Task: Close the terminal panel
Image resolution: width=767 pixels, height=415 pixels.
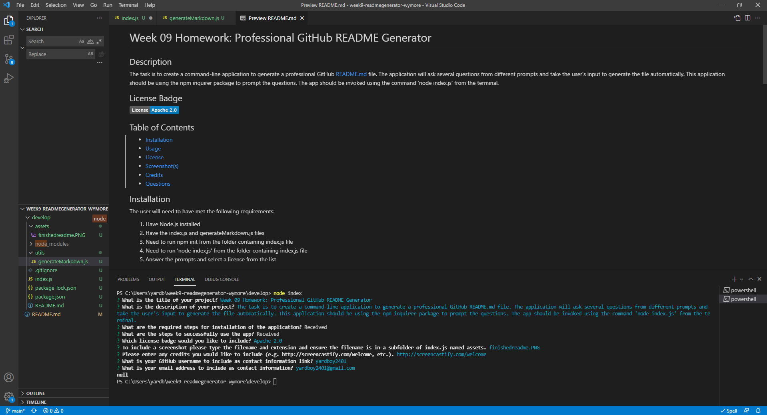Action: 759,279
